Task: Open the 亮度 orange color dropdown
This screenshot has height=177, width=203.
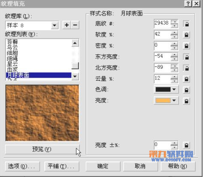Action: pyautogui.click(x=174, y=101)
